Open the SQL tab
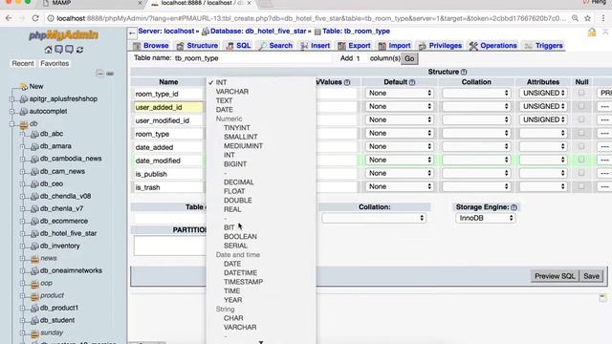Screen dimensions: 612x344 point(238,46)
